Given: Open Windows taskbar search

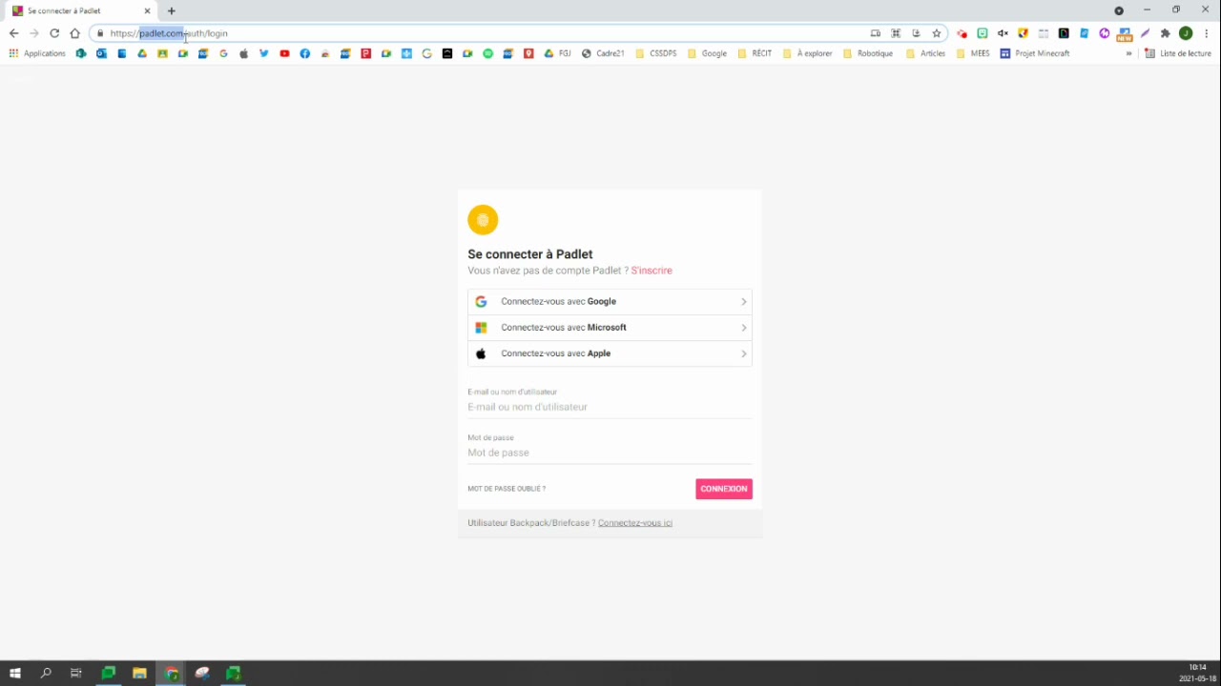Looking at the screenshot, I should 46,673.
